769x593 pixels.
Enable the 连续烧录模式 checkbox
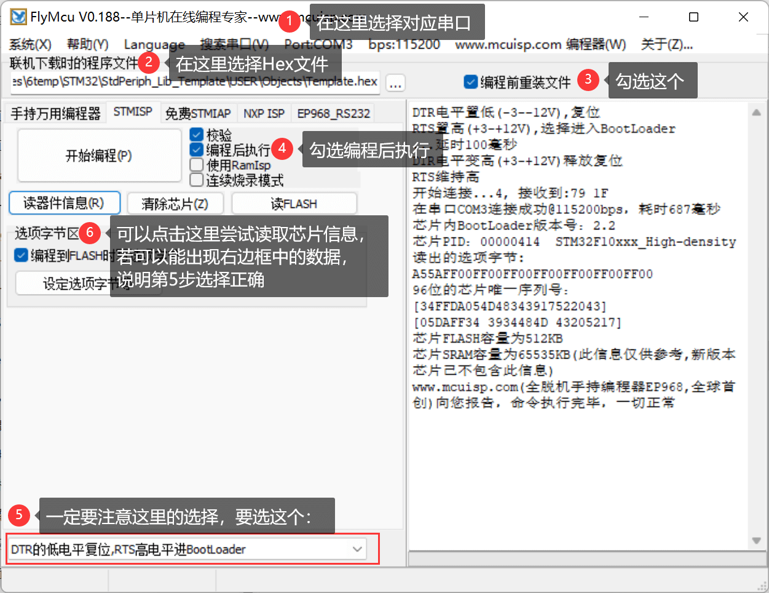pyautogui.click(x=197, y=180)
